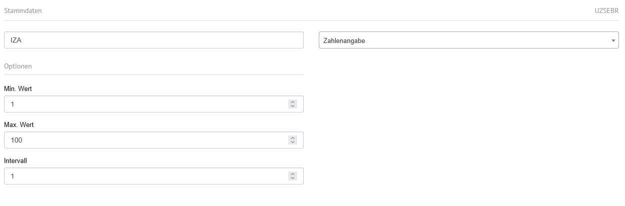The width and height of the screenshot is (625, 206).
Task: Click the dropdown arrow beside Zahlenangabe
Action: [613, 40]
